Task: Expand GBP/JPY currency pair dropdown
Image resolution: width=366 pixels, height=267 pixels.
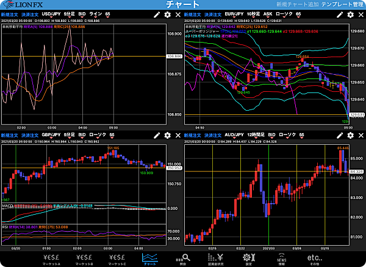Action: (51, 135)
